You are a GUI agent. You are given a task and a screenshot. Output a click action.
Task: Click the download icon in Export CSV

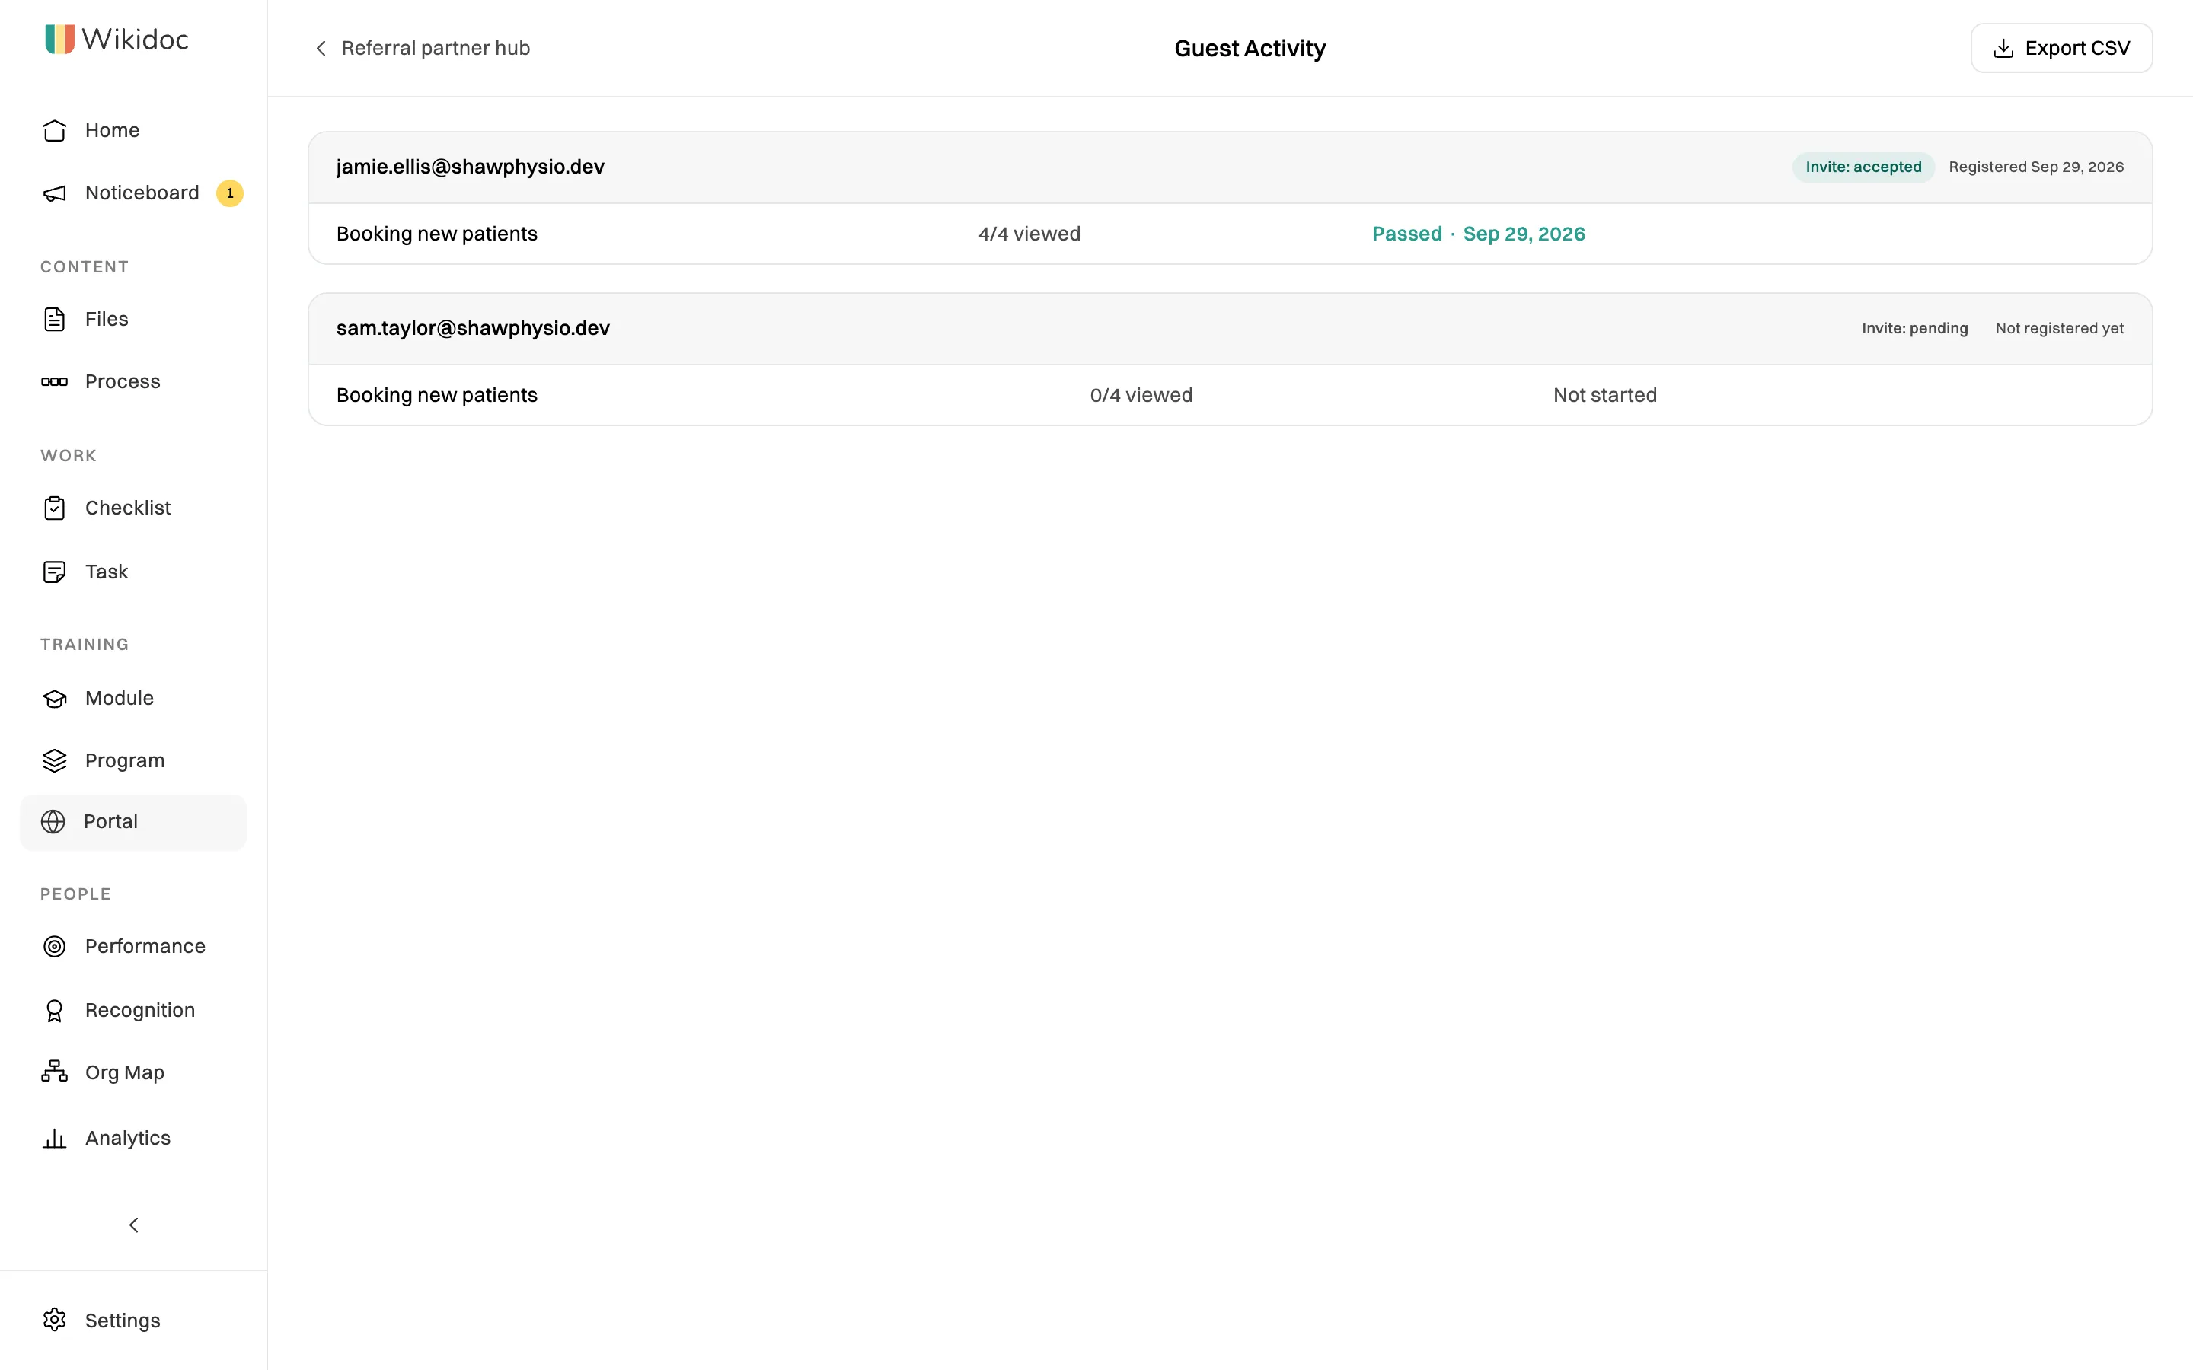tap(2003, 48)
